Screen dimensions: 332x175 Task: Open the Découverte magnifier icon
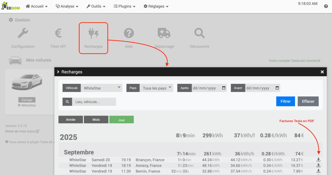pyautogui.click(x=199, y=33)
